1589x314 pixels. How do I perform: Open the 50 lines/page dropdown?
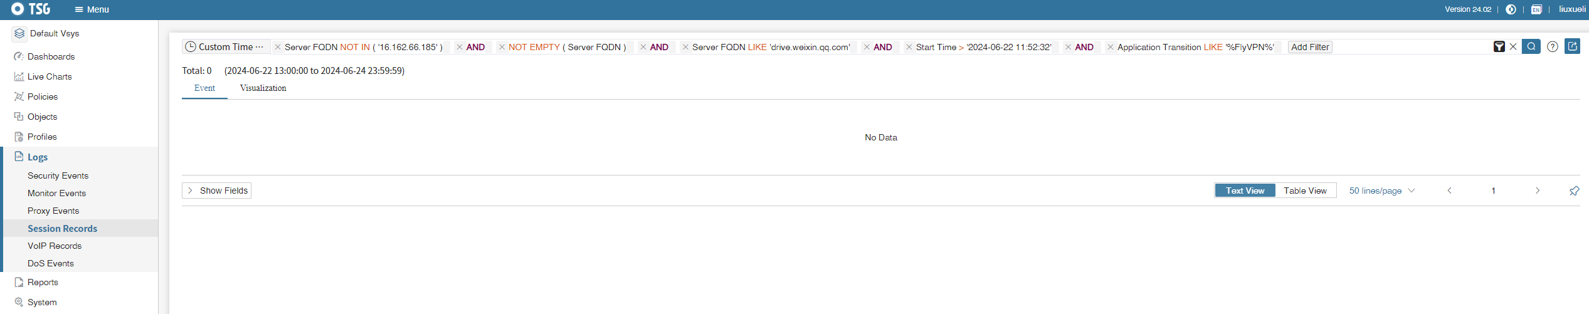tap(1381, 191)
